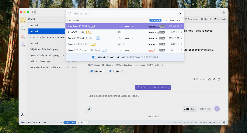Click the search magnifier in model filter
247x133 pixels.
tap(70, 13)
